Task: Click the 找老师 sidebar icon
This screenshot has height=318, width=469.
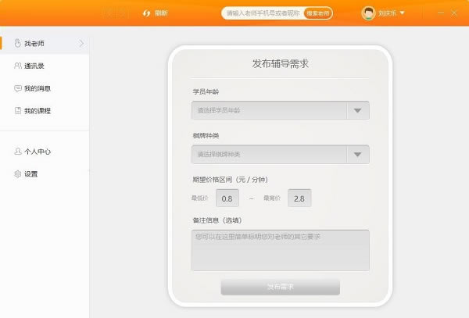Action: coord(17,43)
